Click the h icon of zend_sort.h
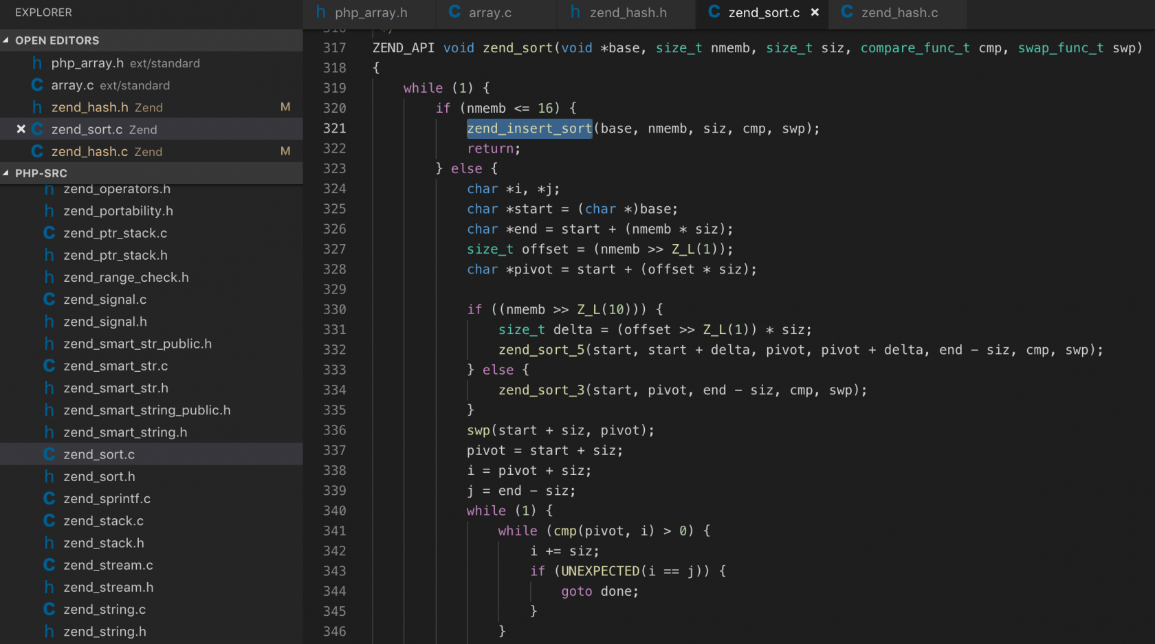 pyautogui.click(x=49, y=476)
